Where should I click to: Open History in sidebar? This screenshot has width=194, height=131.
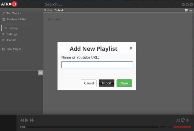pos(13,28)
